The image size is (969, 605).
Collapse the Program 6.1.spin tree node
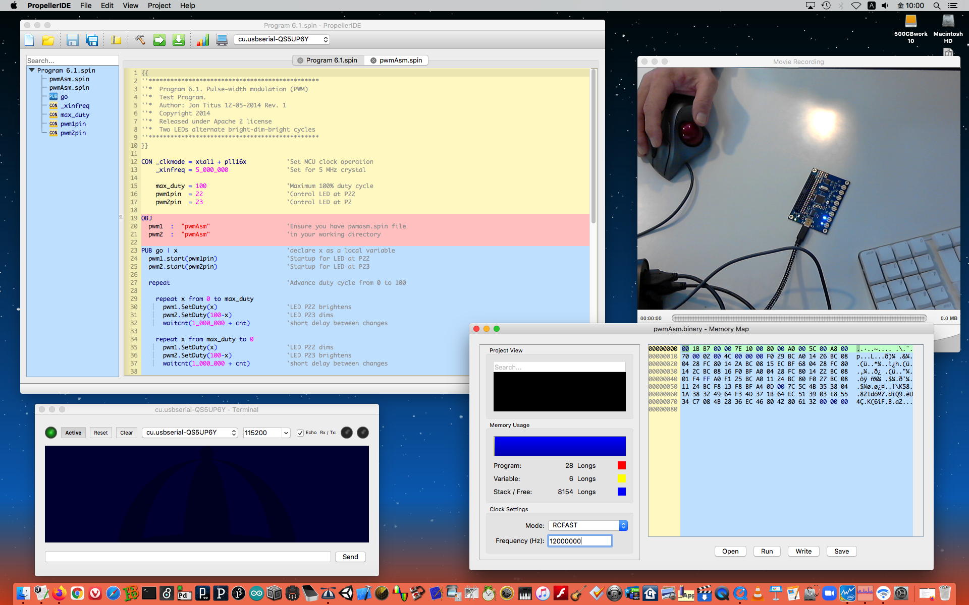pyautogui.click(x=32, y=70)
